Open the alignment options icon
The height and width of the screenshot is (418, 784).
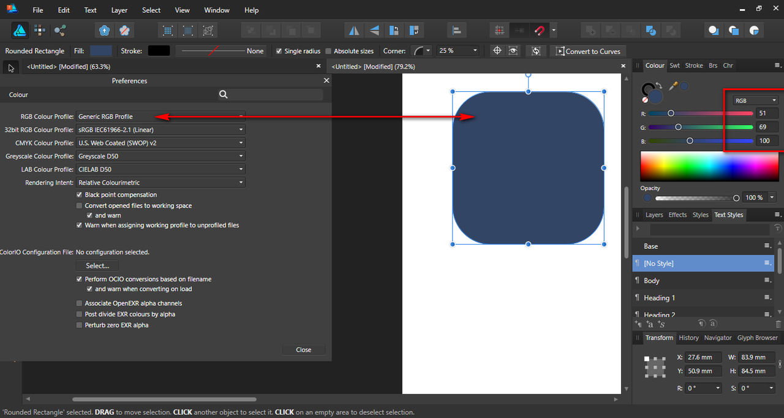[x=456, y=30]
